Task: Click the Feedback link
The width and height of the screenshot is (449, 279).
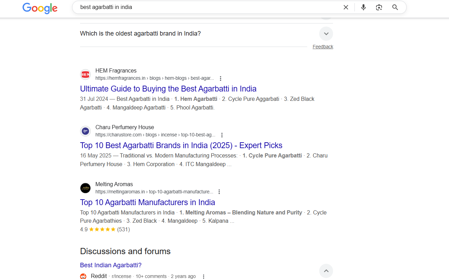Action: (323, 47)
